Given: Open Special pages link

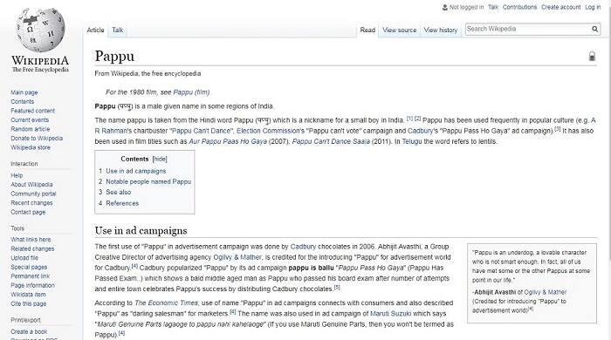Looking at the screenshot, I should 29,267.
